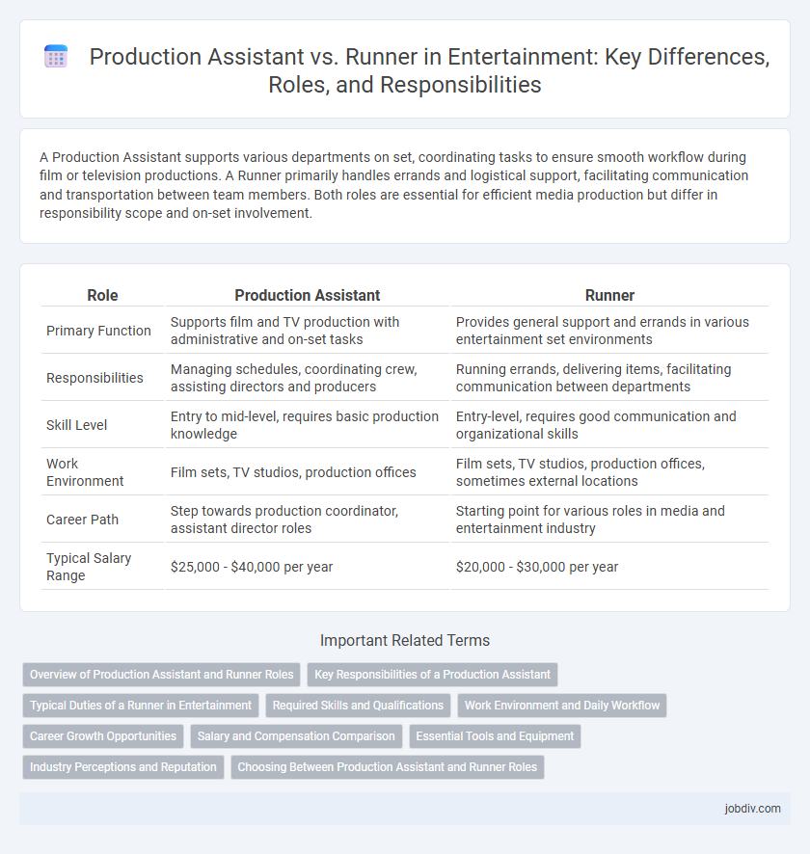Select the Responsibilities row label
Screen dimensions: 810x854
[x=94, y=378]
